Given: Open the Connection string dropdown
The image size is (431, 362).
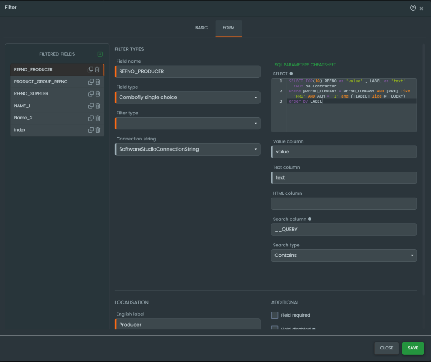Looking at the screenshot, I should 188,149.
